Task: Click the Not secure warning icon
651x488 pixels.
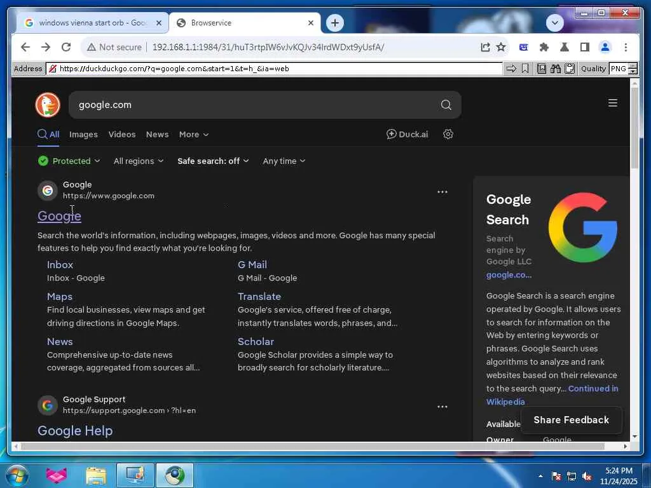Action: (92, 47)
